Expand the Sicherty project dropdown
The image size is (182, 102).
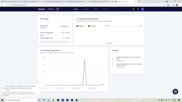pos(51,9)
